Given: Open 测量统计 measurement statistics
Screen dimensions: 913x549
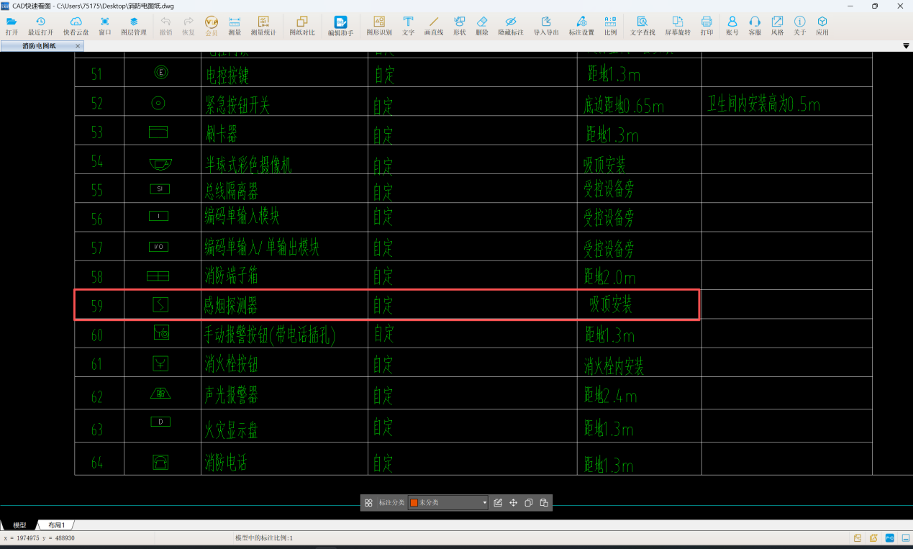Looking at the screenshot, I should 263,26.
